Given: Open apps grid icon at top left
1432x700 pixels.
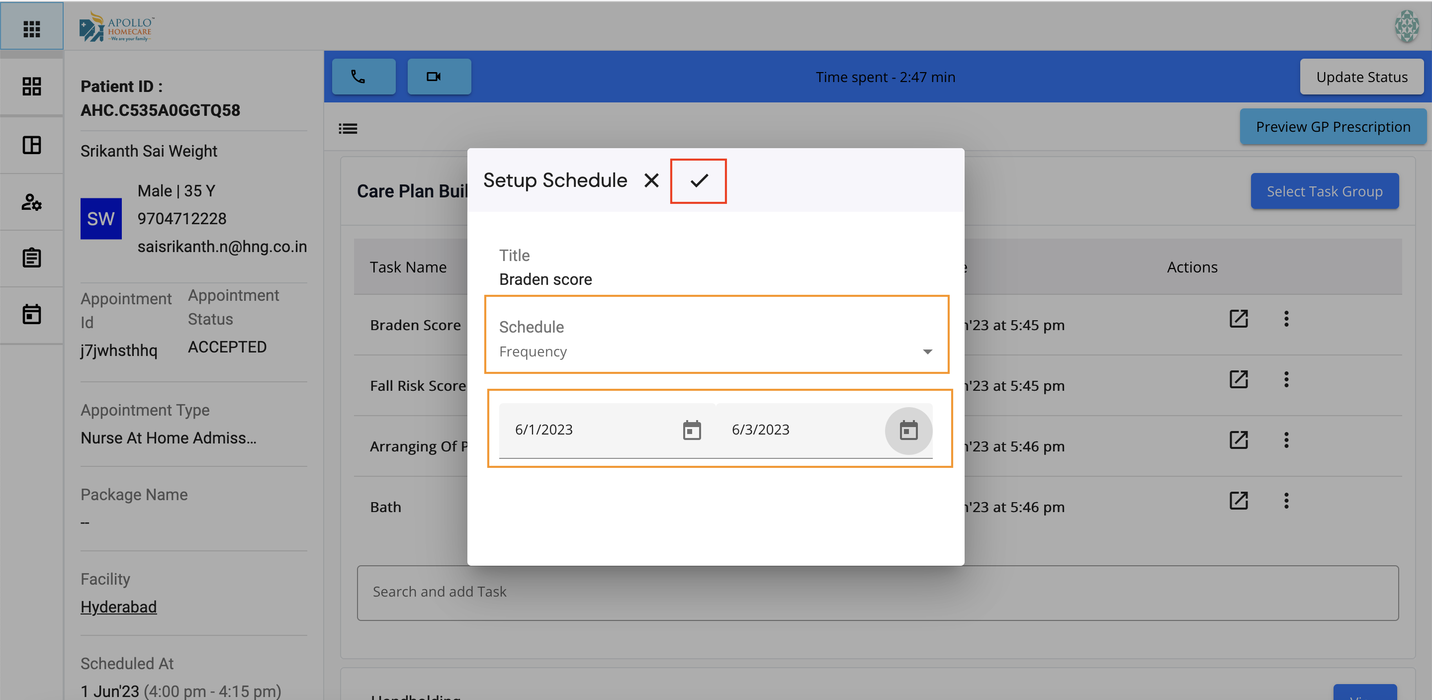Looking at the screenshot, I should pyautogui.click(x=32, y=28).
